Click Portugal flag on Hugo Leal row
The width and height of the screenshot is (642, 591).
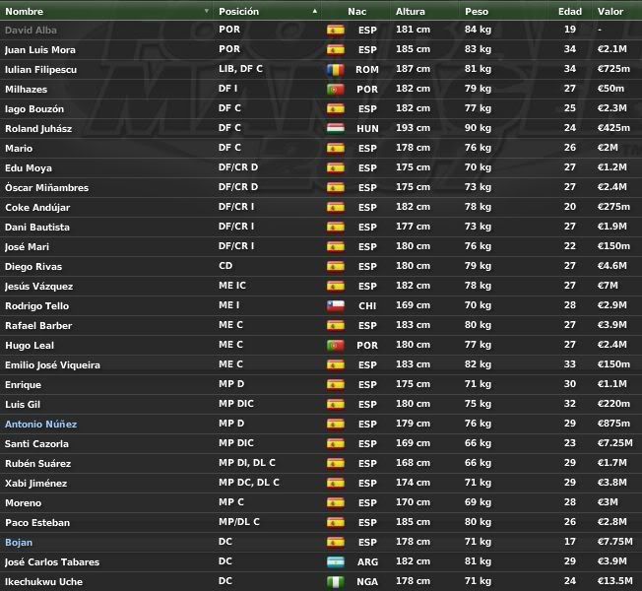tap(336, 346)
